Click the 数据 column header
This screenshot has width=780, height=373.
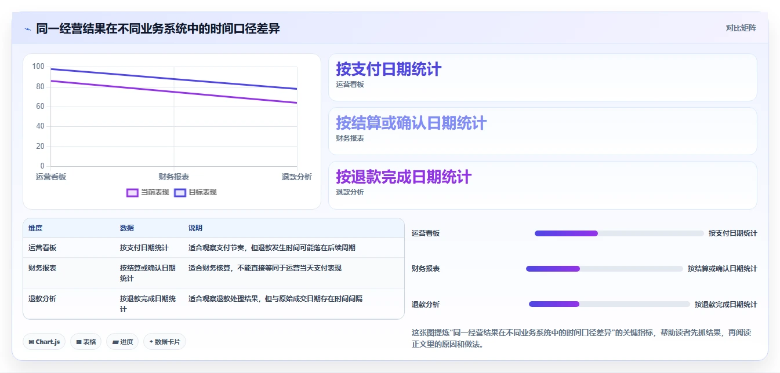coord(149,228)
